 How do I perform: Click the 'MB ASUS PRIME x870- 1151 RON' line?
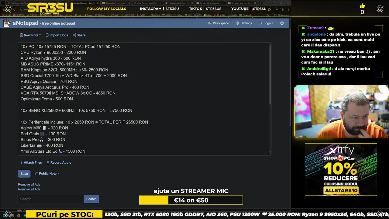(x=53, y=64)
